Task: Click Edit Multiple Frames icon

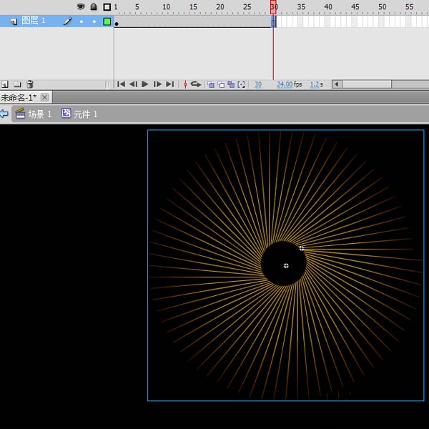Action: tap(231, 84)
